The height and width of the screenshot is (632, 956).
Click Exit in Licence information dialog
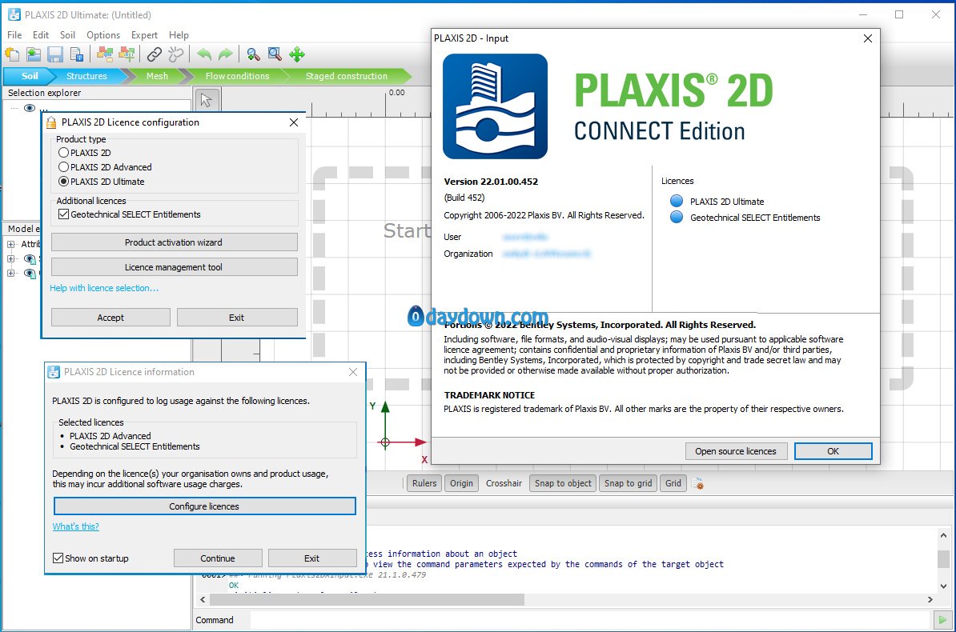pos(312,558)
